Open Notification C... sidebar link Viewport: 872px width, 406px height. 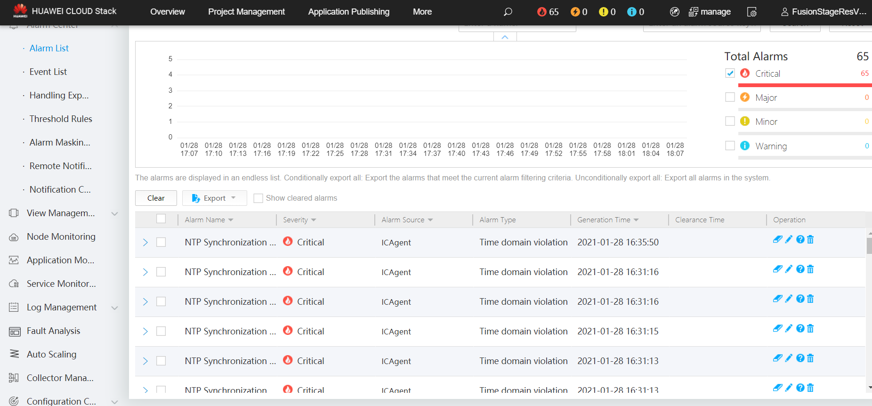pyautogui.click(x=60, y=189)
